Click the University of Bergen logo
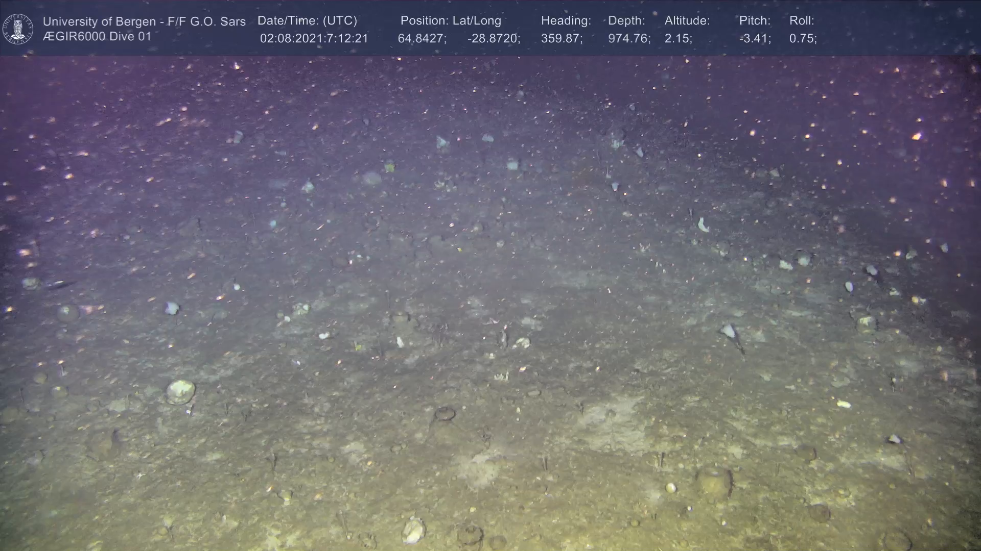 tap(18, 29)
